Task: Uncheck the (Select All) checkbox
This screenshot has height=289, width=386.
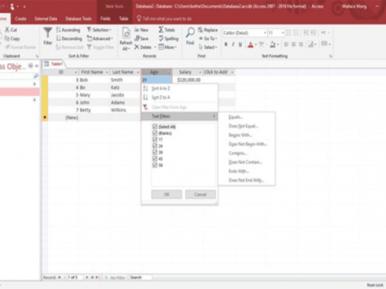Action: pos(155,127)
